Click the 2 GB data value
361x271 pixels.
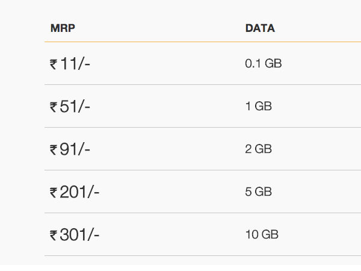click(x=259, y=149)
